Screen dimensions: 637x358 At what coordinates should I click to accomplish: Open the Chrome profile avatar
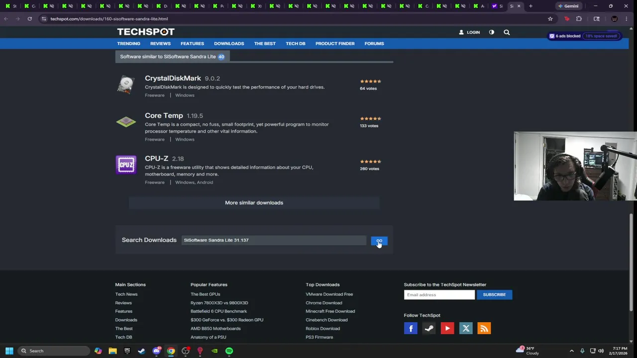(614, 19)
